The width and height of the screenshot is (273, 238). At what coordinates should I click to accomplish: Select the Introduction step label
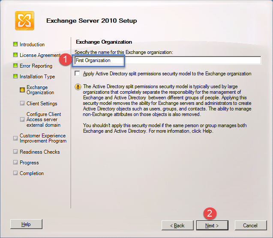32,45
